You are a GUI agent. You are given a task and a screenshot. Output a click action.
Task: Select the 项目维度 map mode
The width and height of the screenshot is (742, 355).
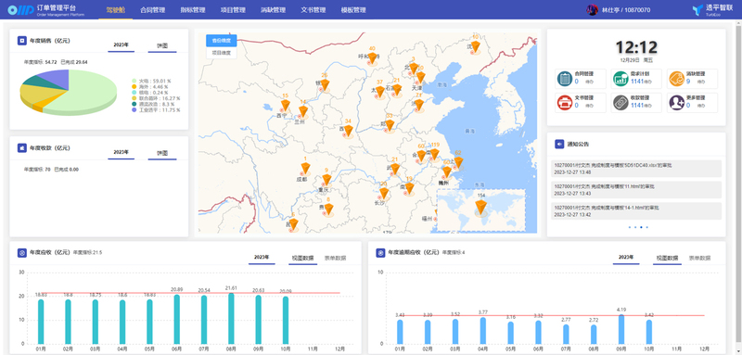222,53
